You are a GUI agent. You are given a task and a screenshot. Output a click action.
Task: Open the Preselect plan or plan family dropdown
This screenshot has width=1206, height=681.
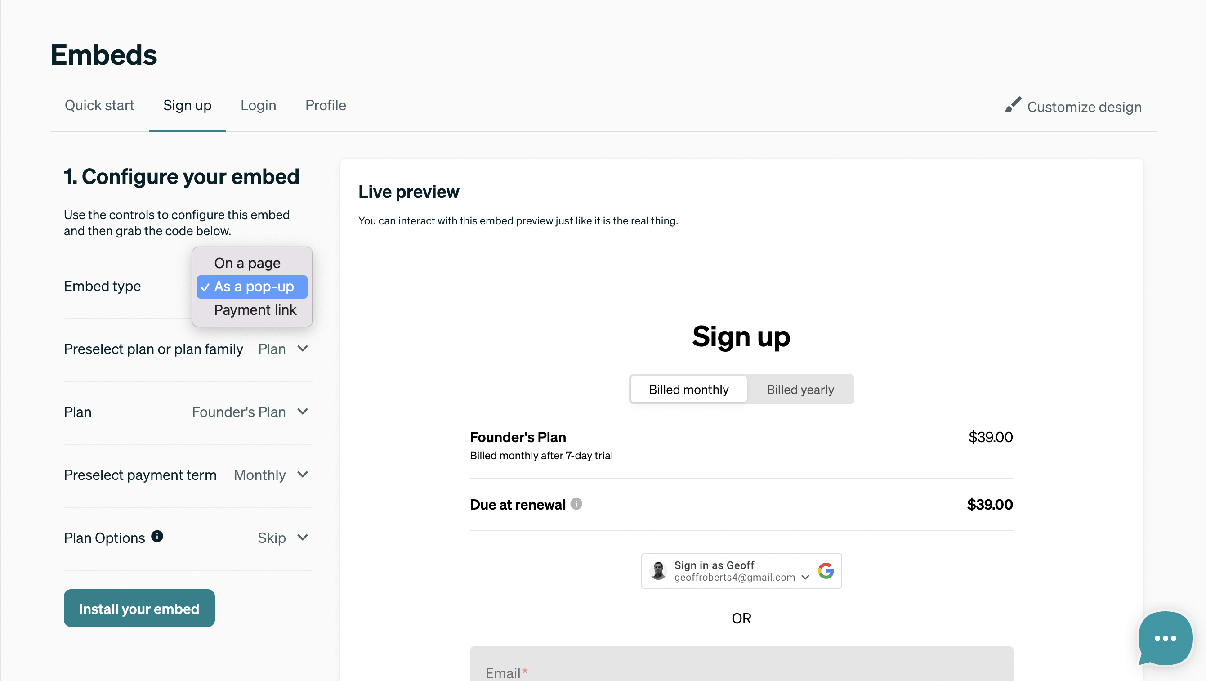(283, 349)
